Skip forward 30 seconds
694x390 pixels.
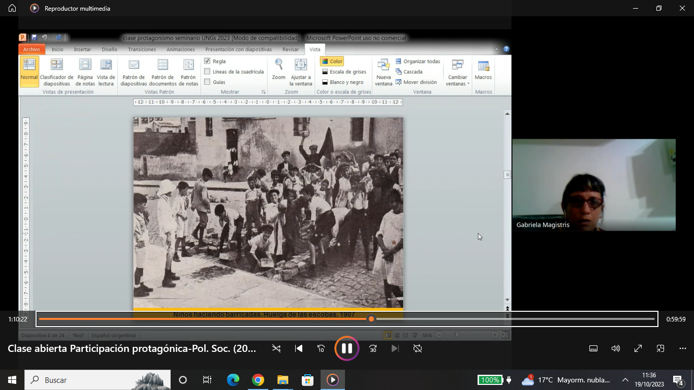point(373,348)
